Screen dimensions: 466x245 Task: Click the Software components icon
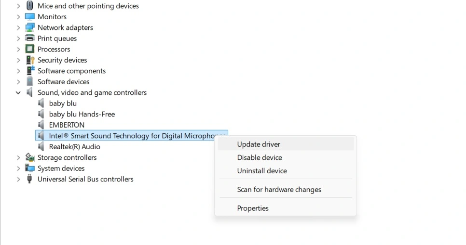(30, 71)
